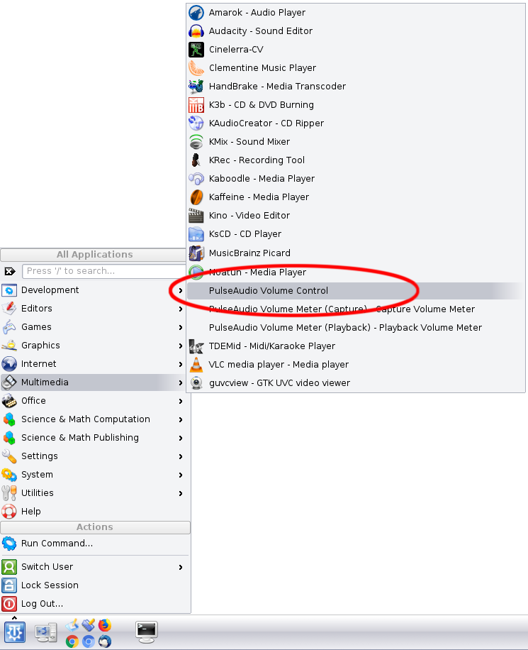Click the Kino clapperboard icon

click(196, 216)
